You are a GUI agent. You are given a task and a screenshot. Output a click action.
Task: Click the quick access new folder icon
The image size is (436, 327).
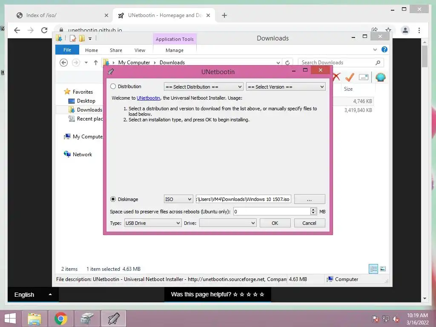tap(82, 38)
